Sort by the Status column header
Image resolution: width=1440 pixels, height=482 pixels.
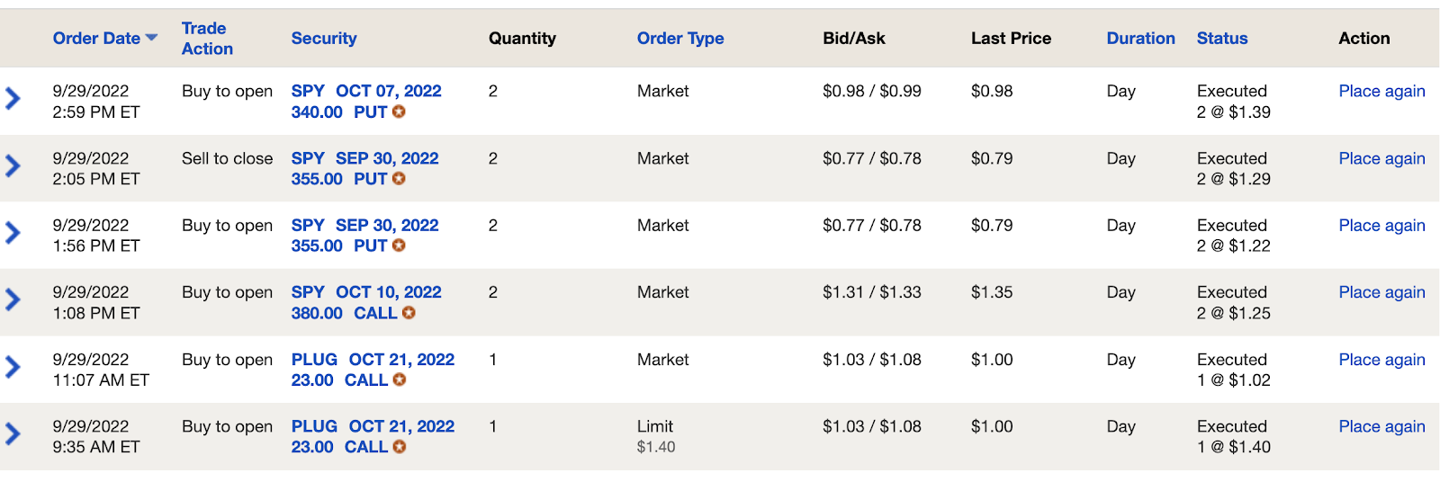(x=1222, y=39)
